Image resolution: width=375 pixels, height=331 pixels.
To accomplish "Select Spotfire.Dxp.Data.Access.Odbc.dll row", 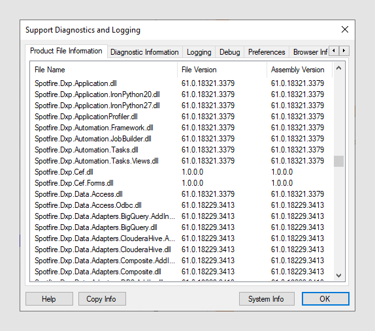I will point(181,205).
